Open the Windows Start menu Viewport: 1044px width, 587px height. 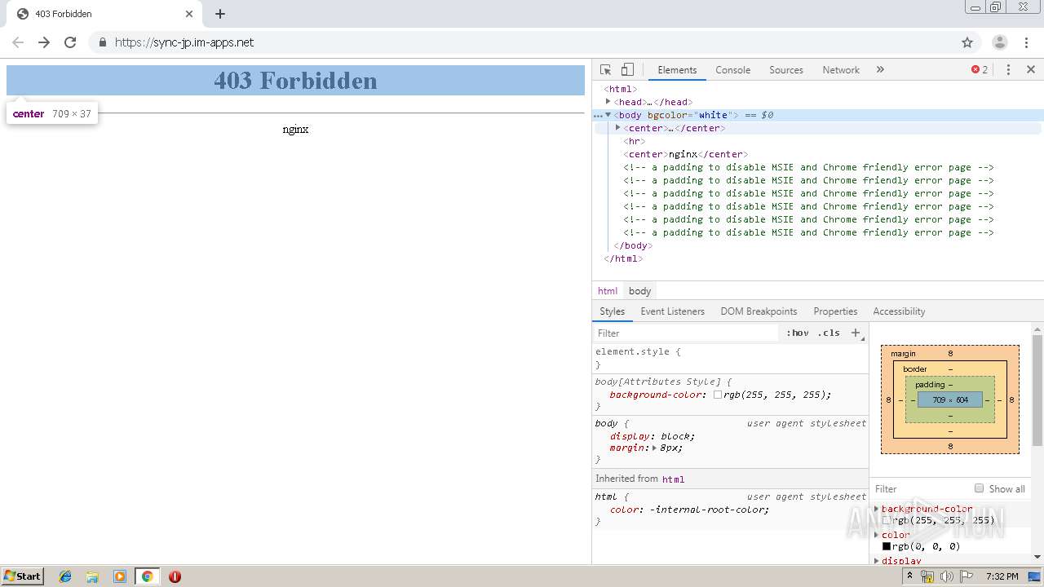(22, 576)
